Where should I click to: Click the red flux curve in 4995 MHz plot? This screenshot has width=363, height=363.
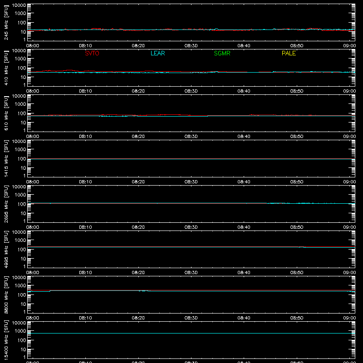pos(191,247)
